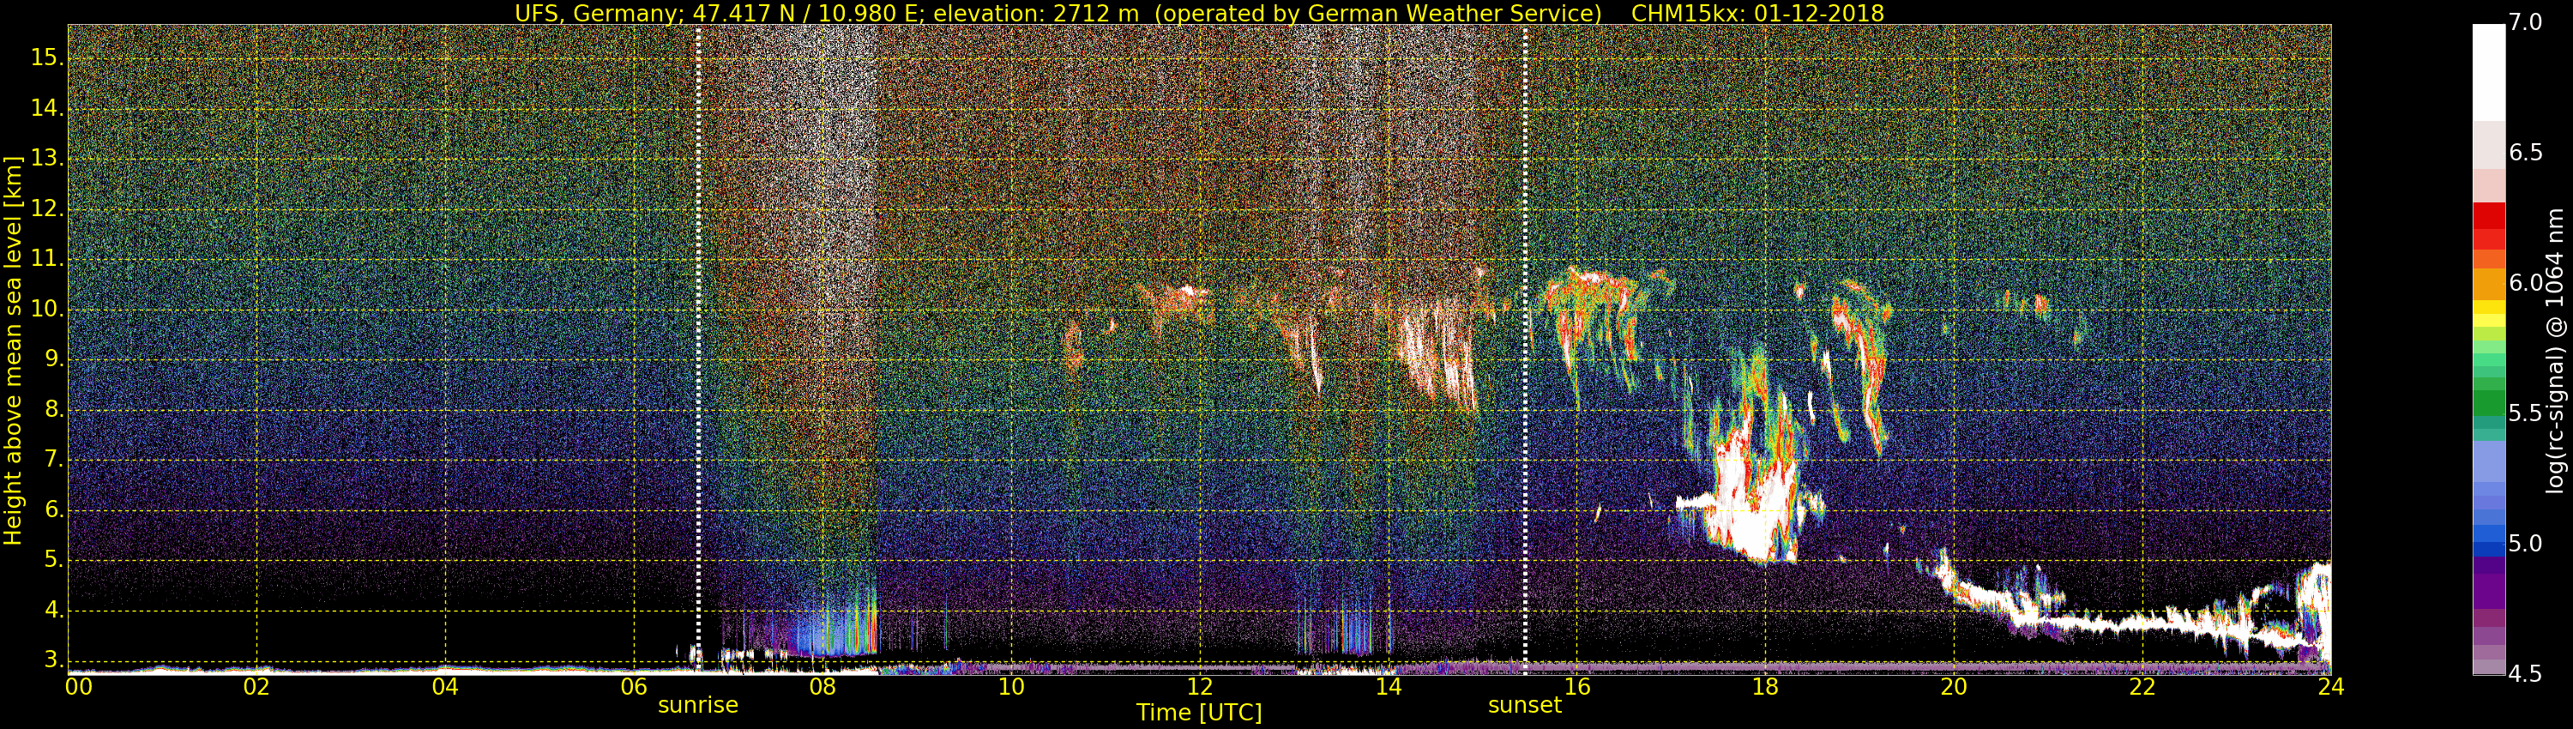
Task: Click the 10 km height tick label
Action: click(x=46, y=310)
